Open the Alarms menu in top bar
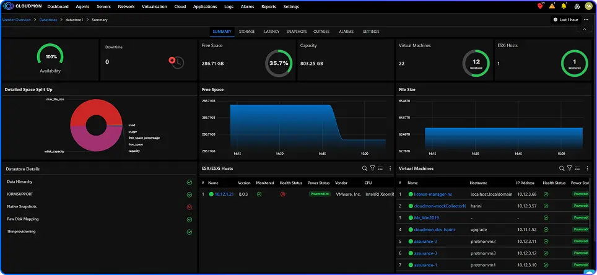 point(248,6)
